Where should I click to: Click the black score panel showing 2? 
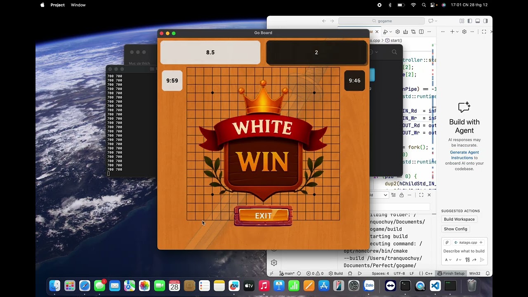[x=316, y=52]
